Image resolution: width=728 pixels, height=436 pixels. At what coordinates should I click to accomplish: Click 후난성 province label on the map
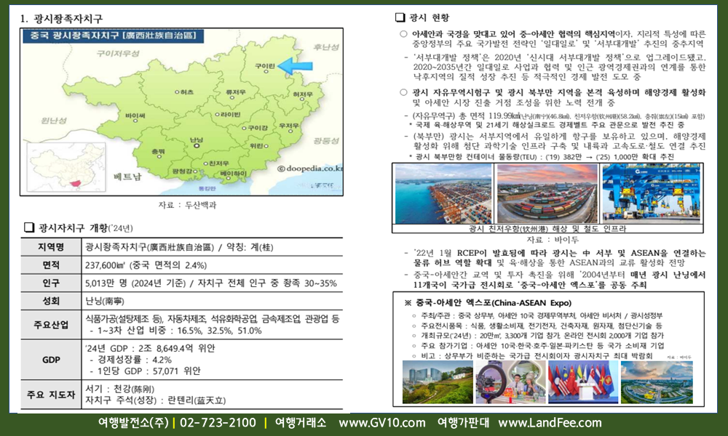326,47
